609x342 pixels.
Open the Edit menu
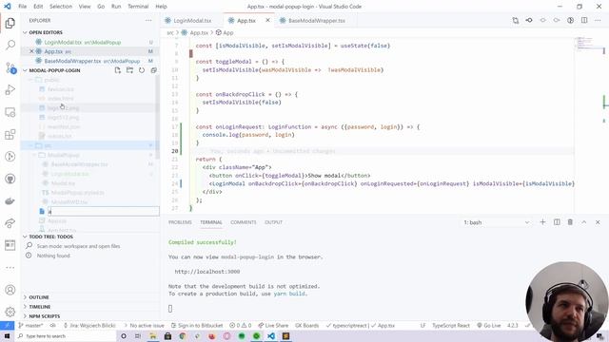[38, 7]
